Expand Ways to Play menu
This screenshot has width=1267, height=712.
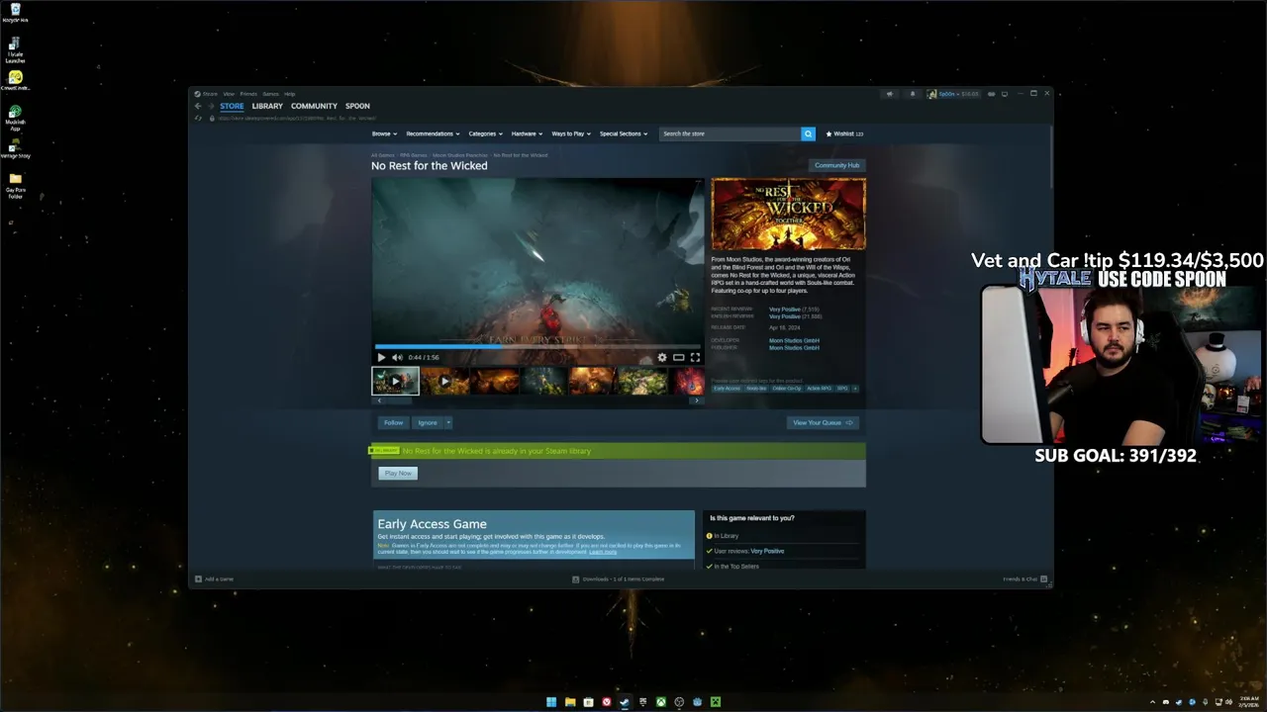point(571,133)
